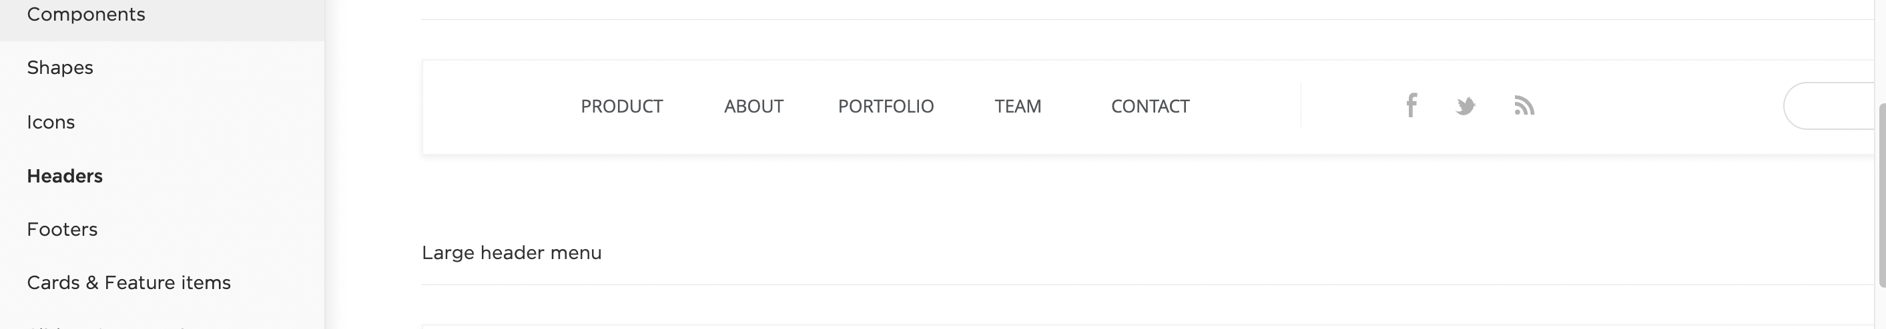Go to the Shapes section
The image size is (1886, 329).
pos(60,68)
